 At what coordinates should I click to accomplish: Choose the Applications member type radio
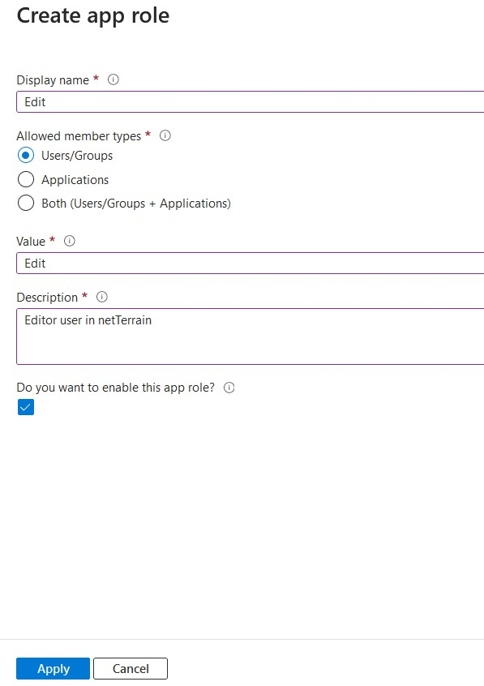click(x=26, y=179)
